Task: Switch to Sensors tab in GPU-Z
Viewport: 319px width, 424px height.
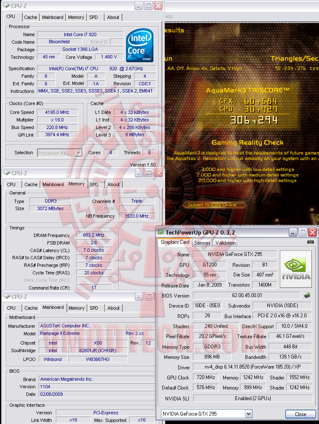Action: point(202,242)
